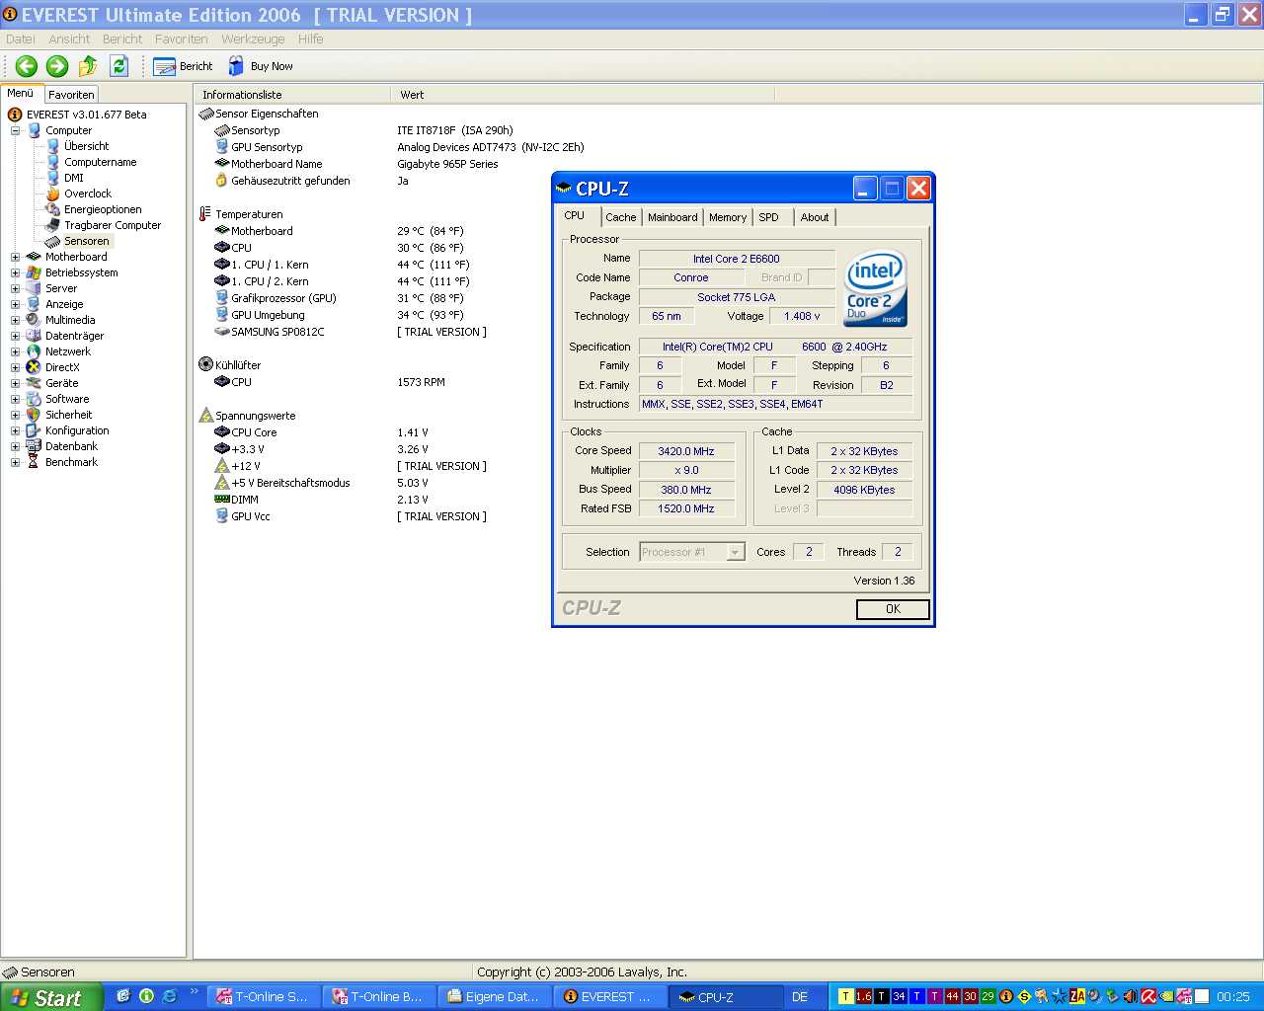Click the Wert column header
This screenshot has height=1011, width=1264.
(583, 95)
